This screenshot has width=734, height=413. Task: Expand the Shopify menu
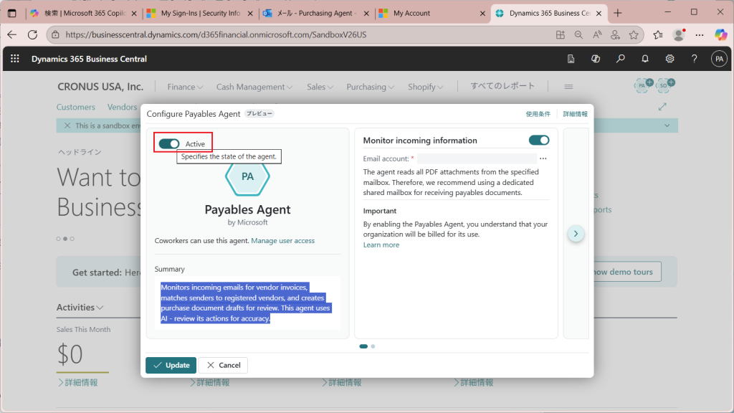click(425, 87)
